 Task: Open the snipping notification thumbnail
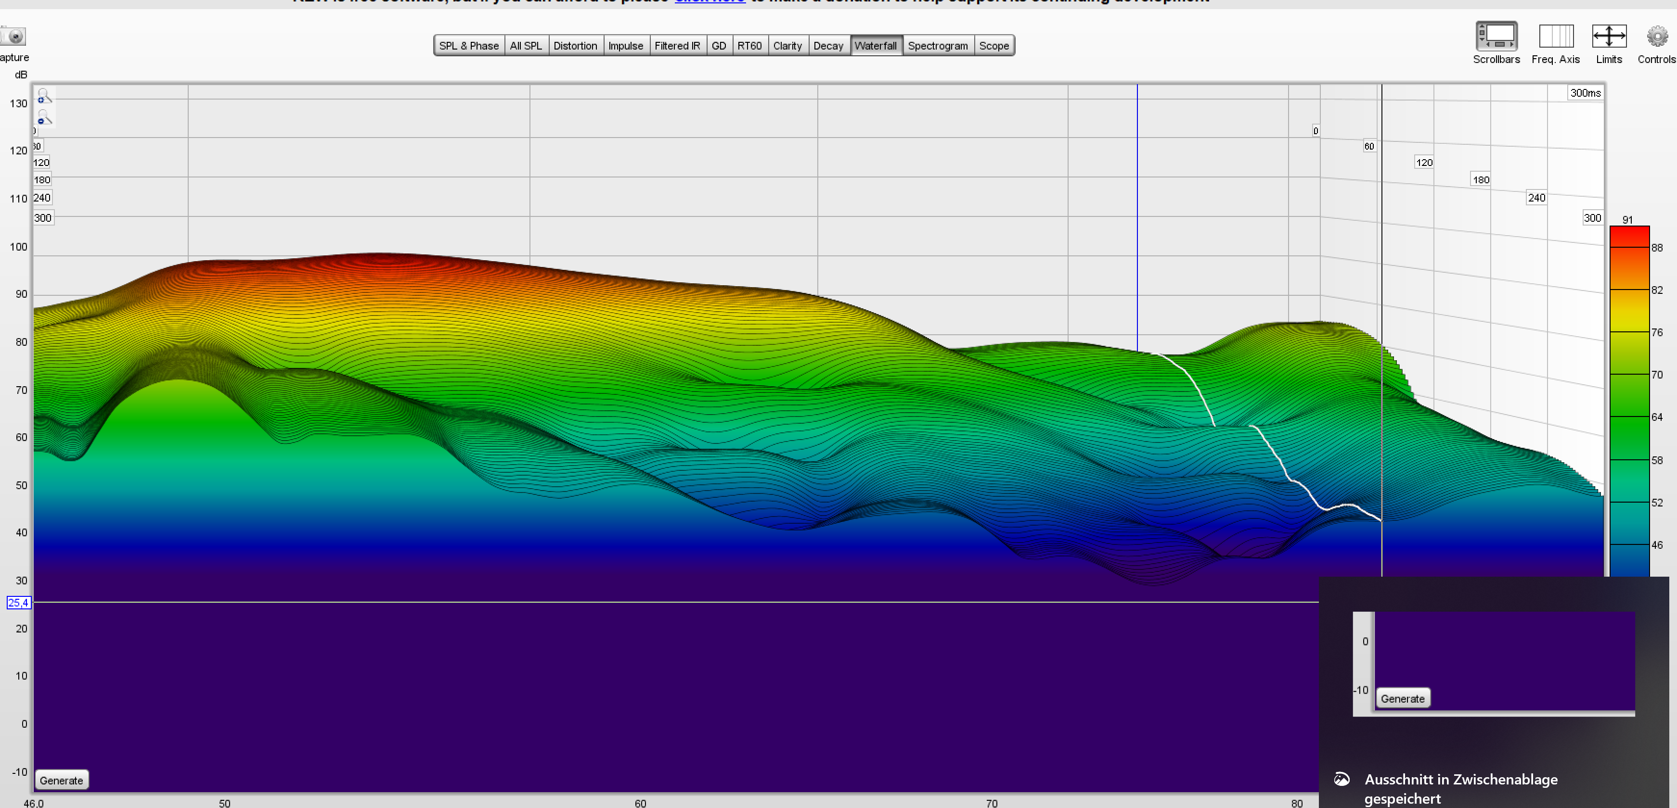[x=1494, y=664]
